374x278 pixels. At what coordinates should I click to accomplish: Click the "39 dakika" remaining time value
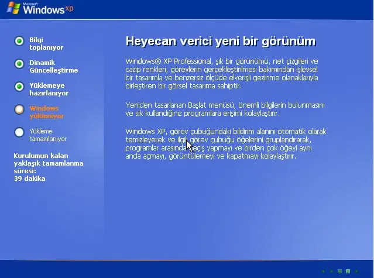click(x=30, y=179)
